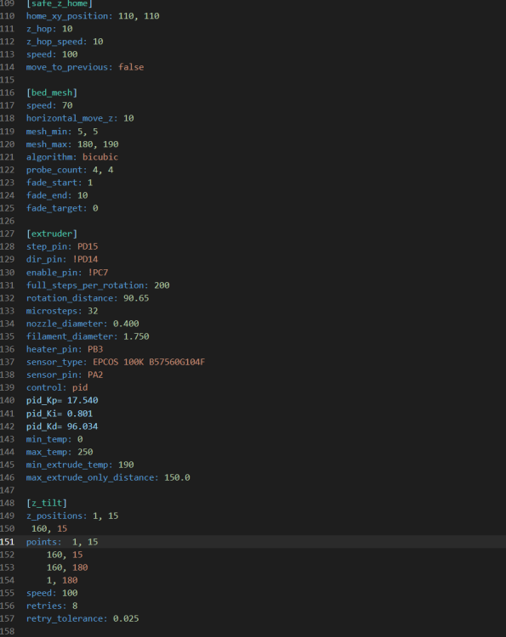Click the max_temp value 250
This screenshot has height=637, width=506.
[x=85, y=452]
